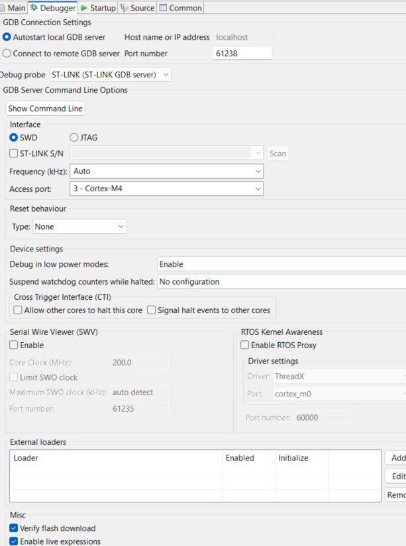Click the Show Command Line button
Image resolution: width=406 pixels, height=546 pixels.
coord(46,109)
